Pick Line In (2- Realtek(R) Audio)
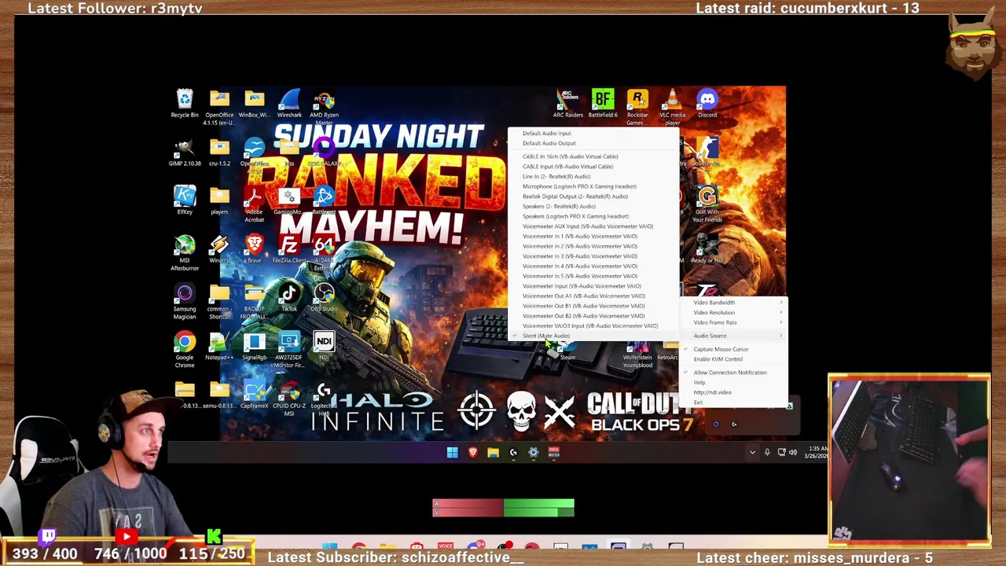 pos(593,176)
